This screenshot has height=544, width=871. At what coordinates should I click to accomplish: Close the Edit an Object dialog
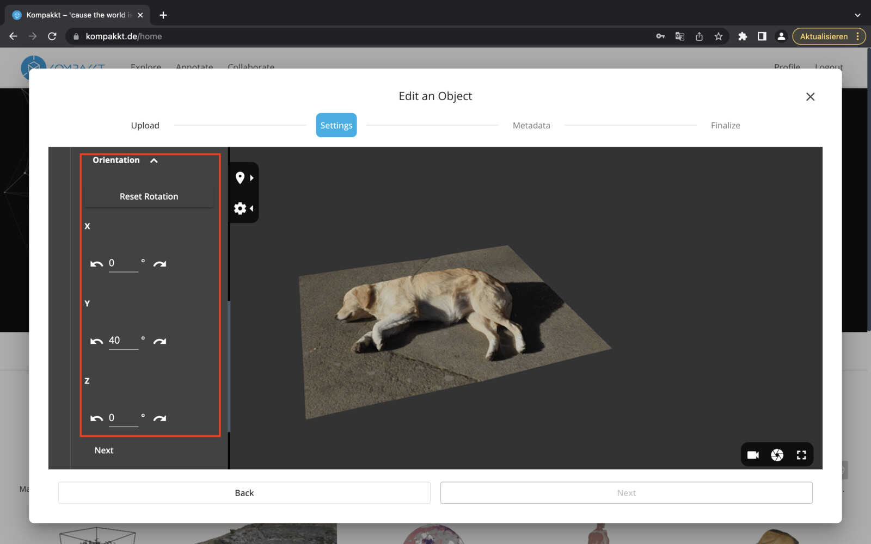(x=810, y=97)
